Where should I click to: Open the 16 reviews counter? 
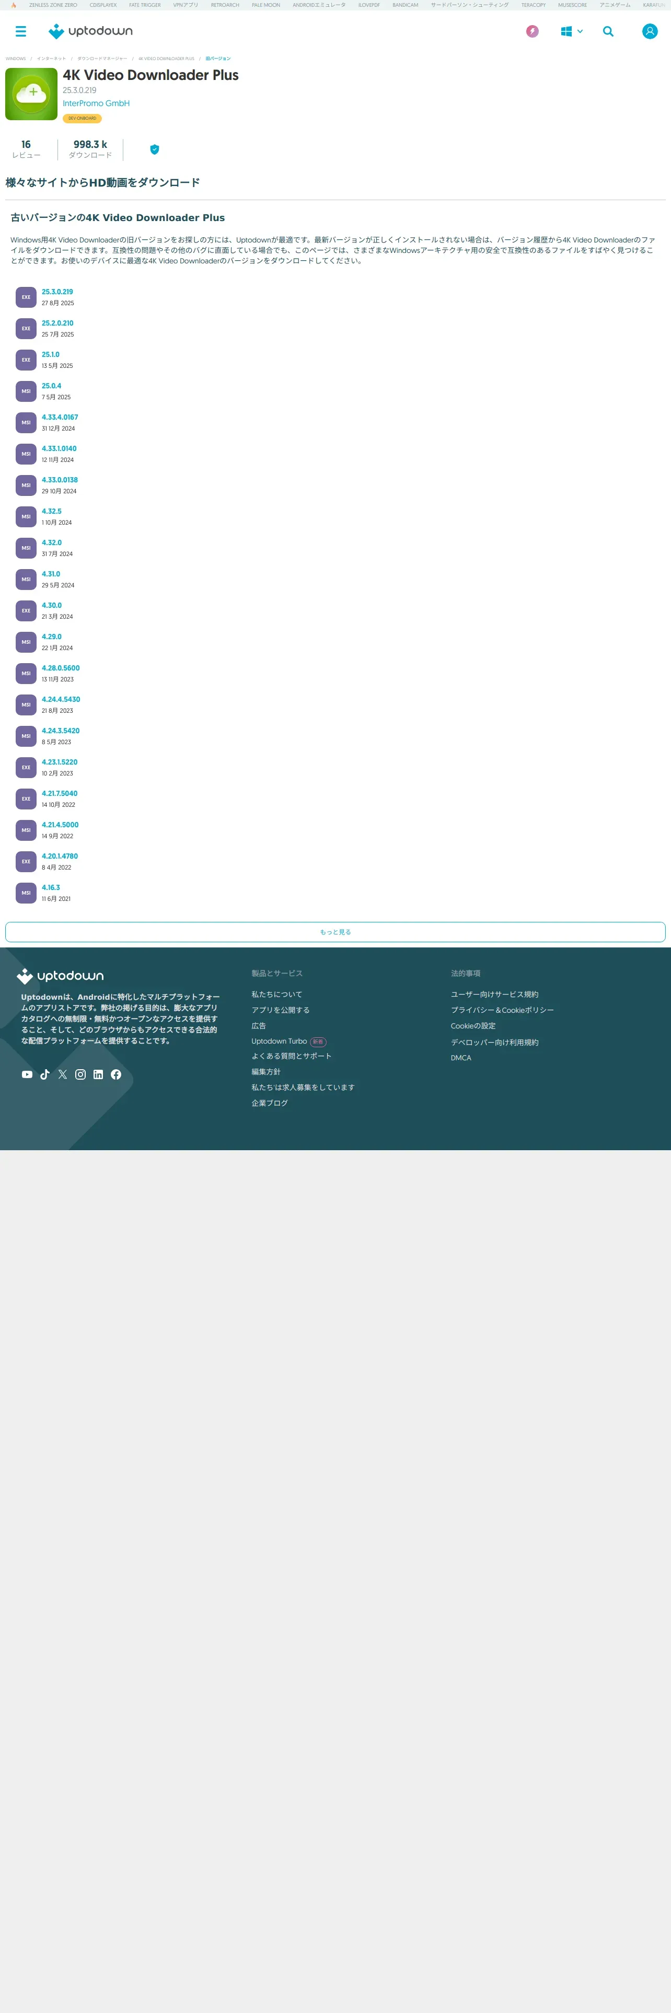point(26,149)
